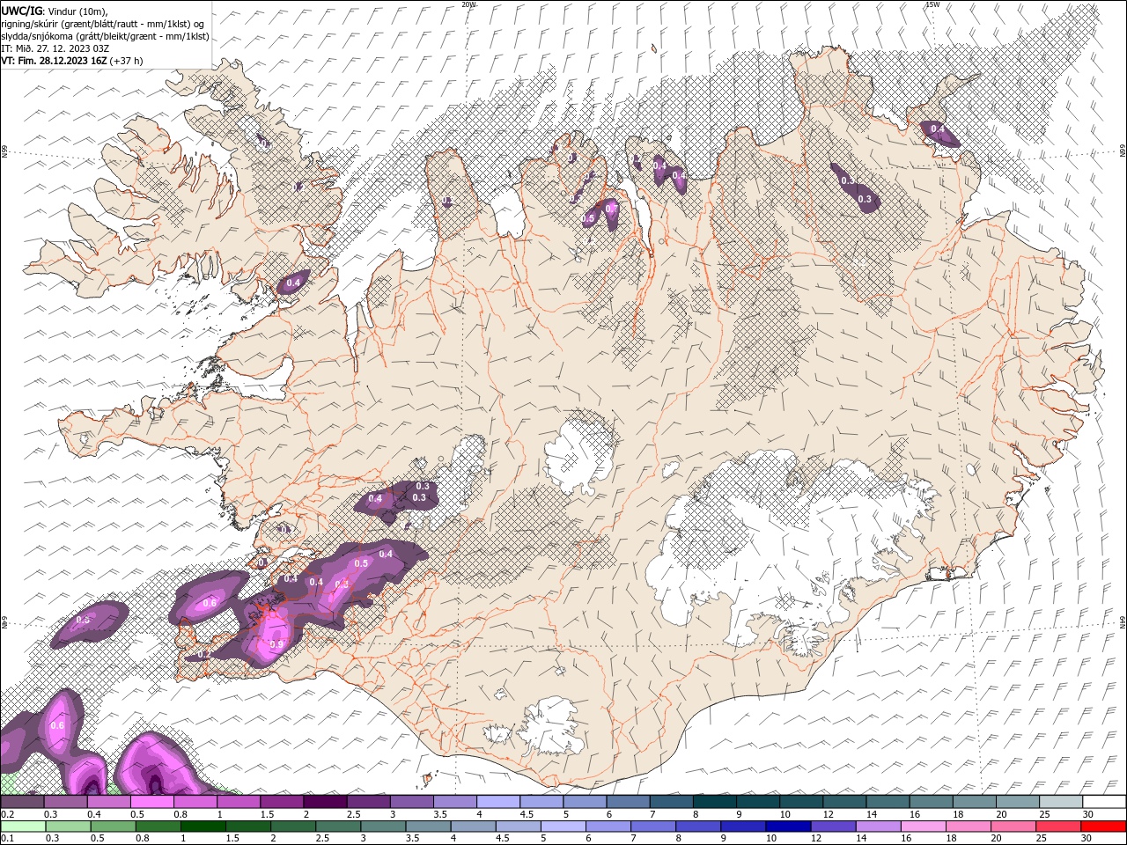Click the 0.7 snowfall value in north Iceland

click(x=610, y=209)
